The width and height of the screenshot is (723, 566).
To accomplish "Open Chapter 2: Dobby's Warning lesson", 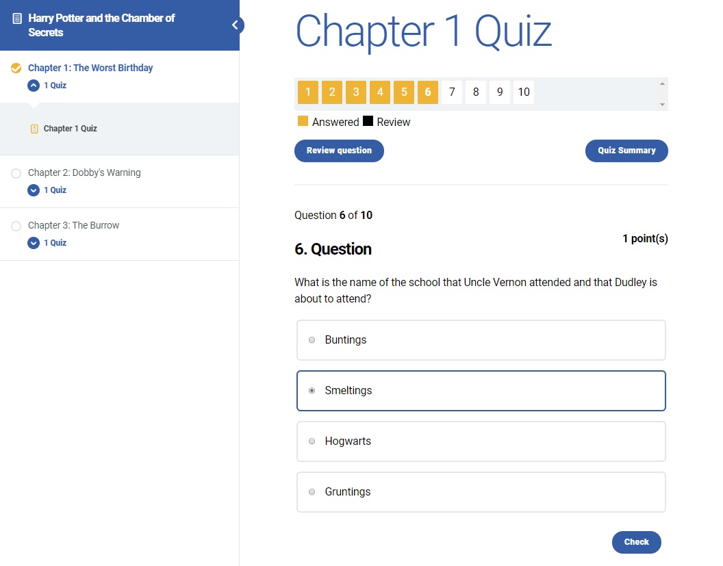I will (x=84, y=173).
